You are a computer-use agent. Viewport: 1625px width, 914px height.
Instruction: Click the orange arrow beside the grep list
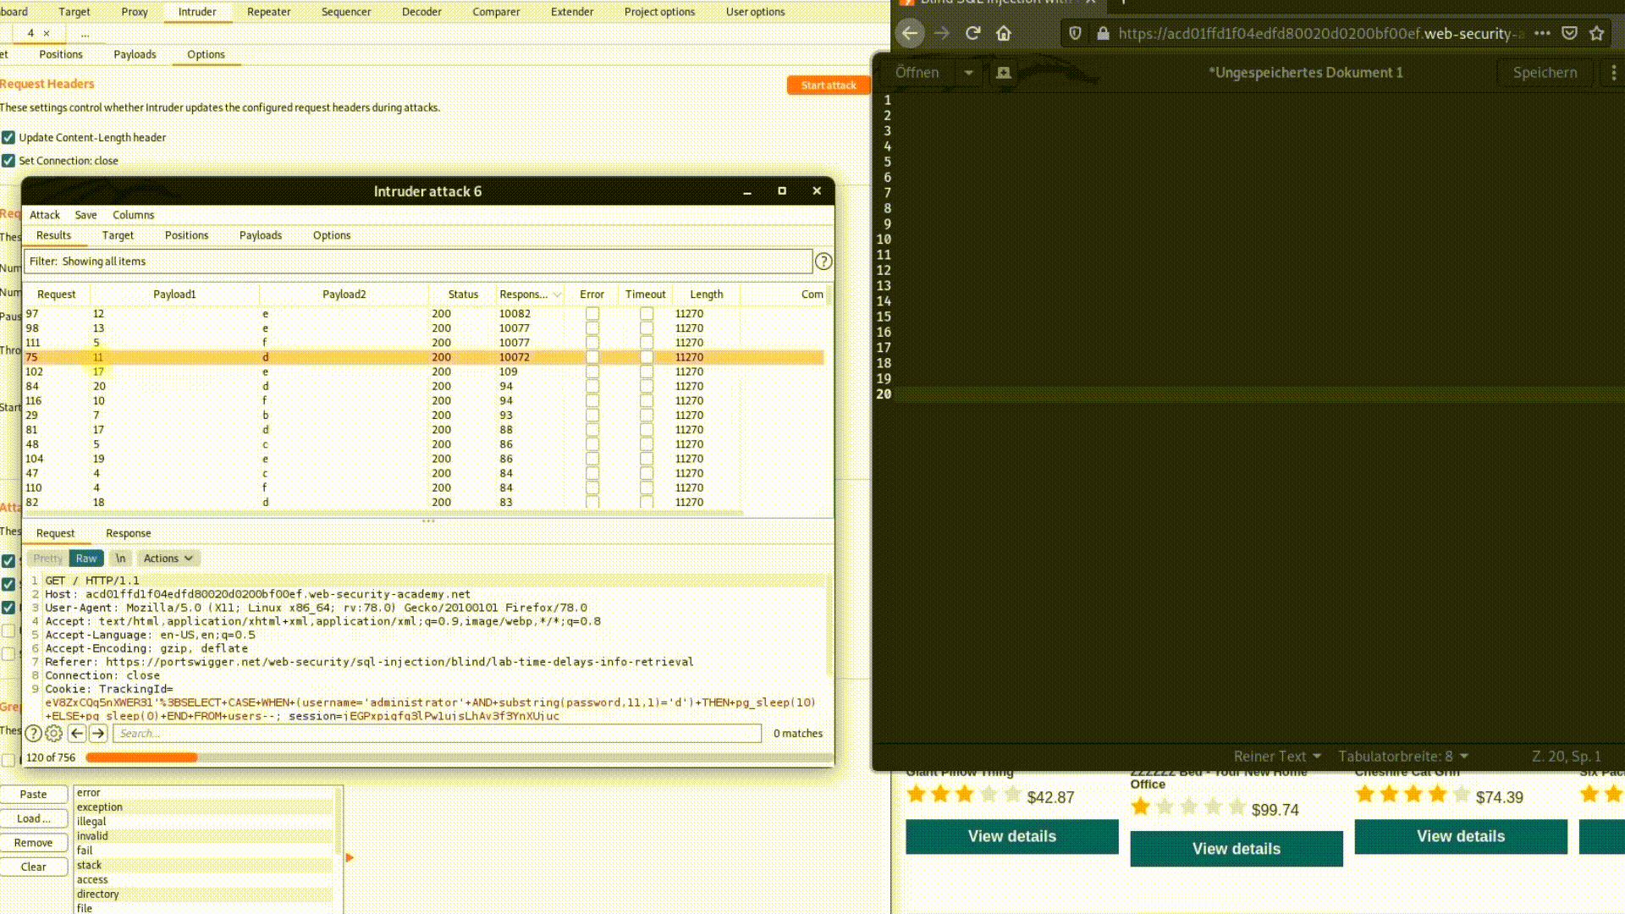point(350,857)
